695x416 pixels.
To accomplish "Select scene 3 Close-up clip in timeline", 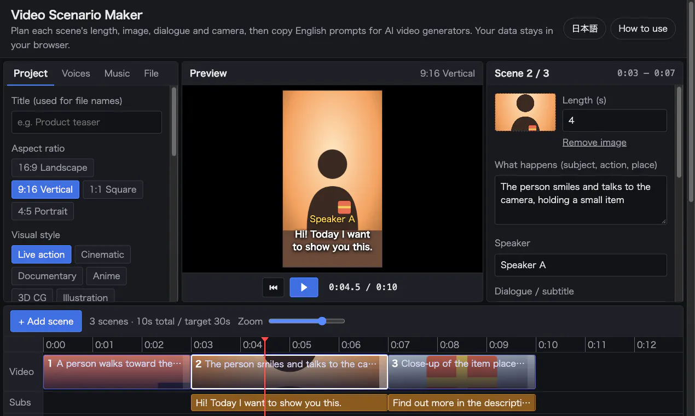I will click(x=462, y=372).
